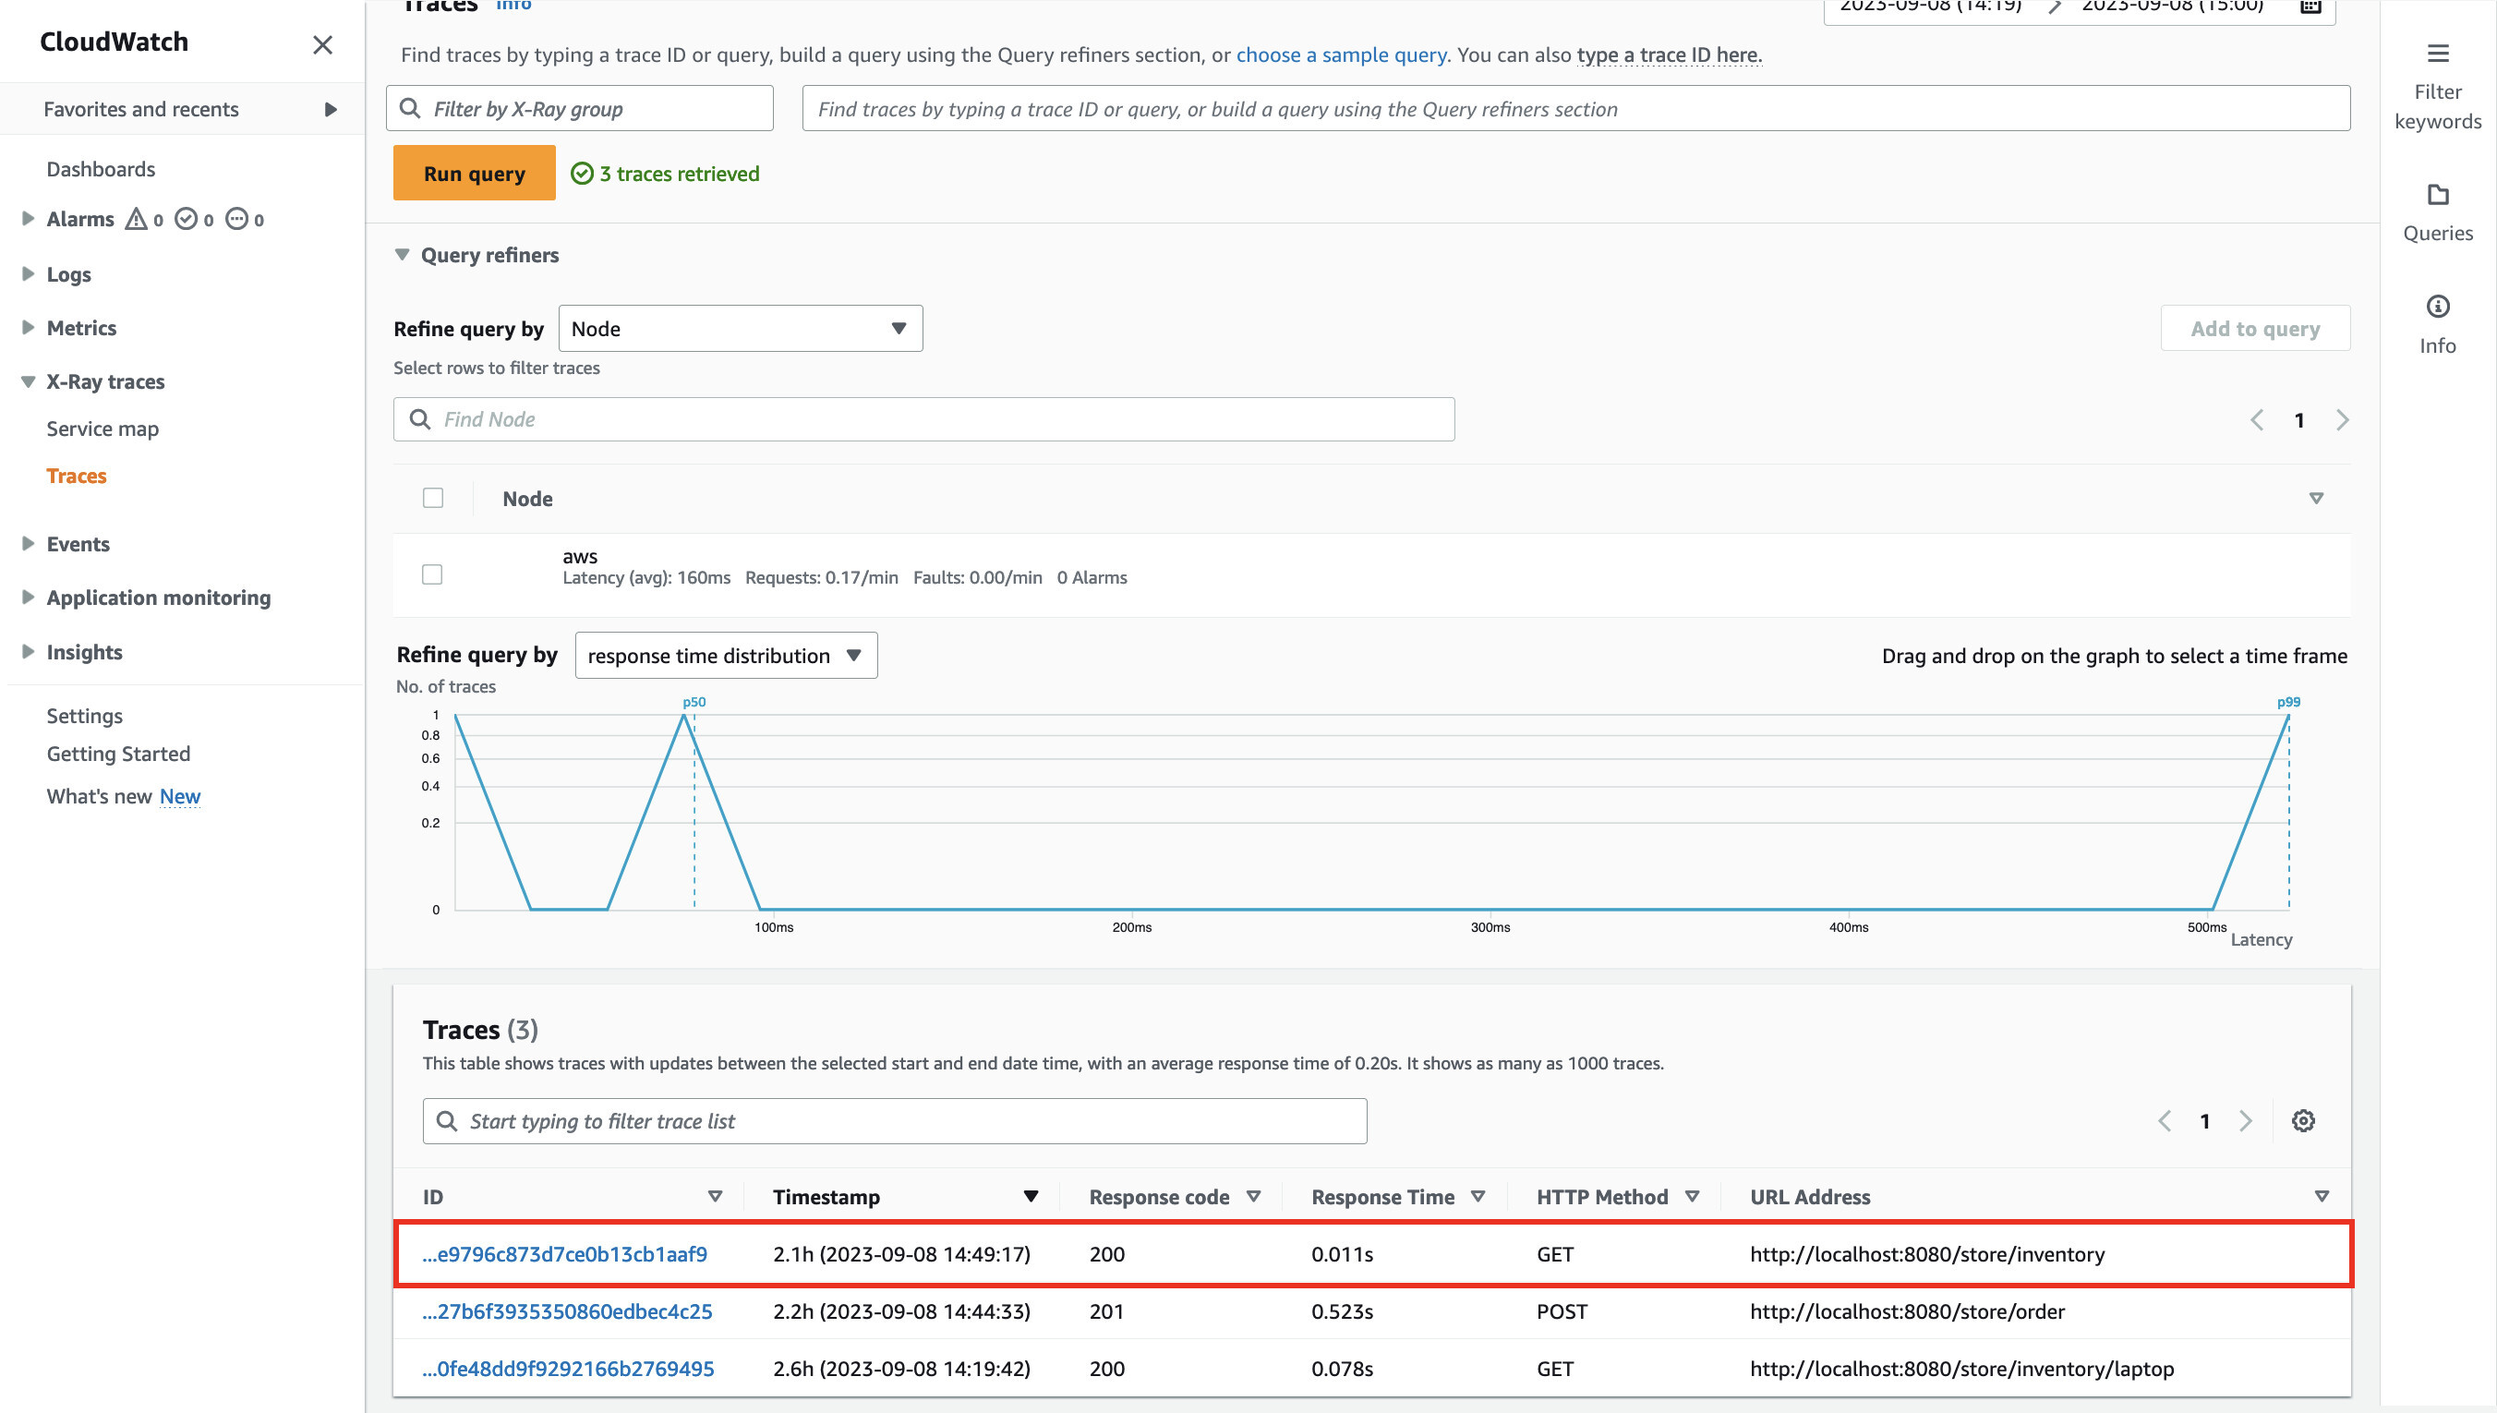Expand the Metrics section
Viewport: 2497px width, 1413px height.
coord(28,327)
